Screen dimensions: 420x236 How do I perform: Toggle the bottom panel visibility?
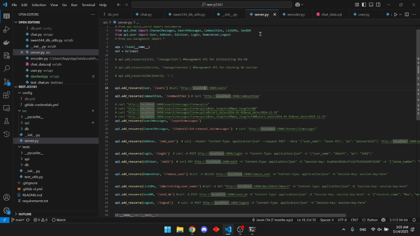pos(371,5)
